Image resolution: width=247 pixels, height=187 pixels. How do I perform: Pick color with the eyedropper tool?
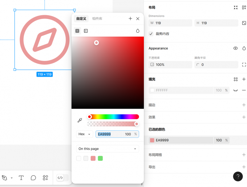[80, 121]
